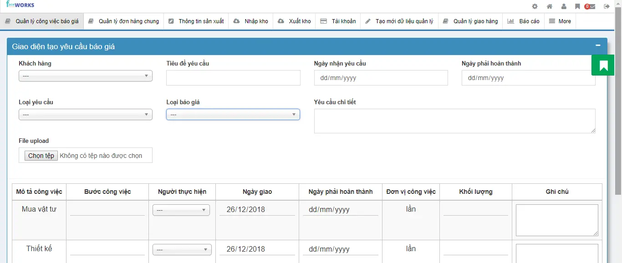Image resolution: width=622 pixels, height=263 pixels.
Task: Switch to the Báo cáo tab
Action: [524, 21]
